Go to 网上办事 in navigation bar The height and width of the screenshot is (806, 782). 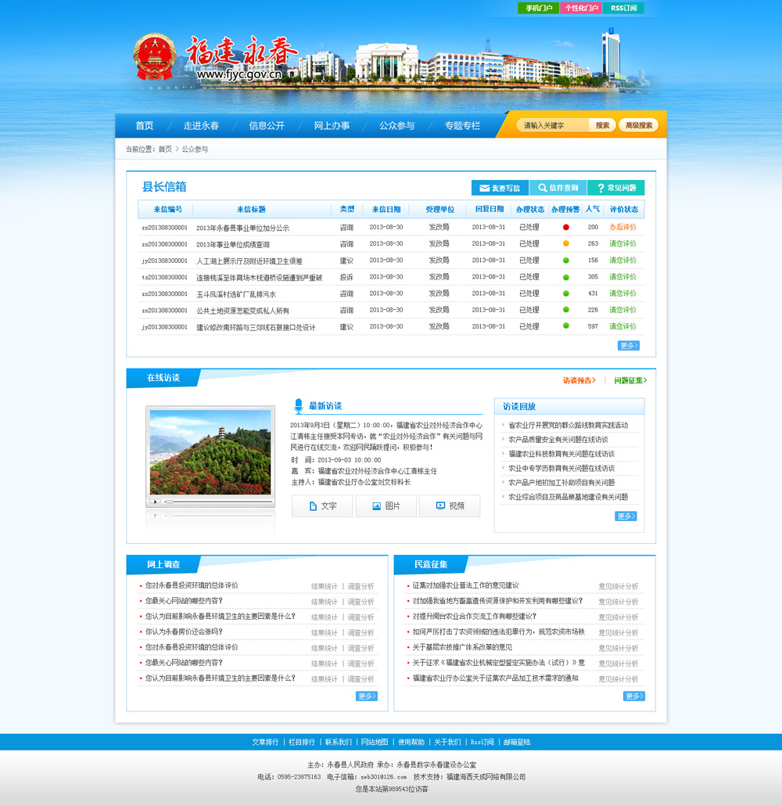332,126
